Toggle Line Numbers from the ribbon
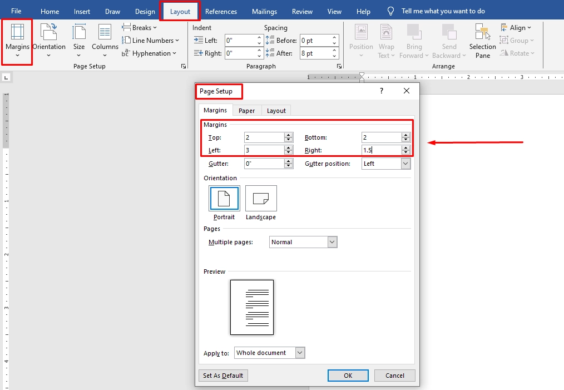The height and width of the screenshot is (390, 564). click(151, 40)
